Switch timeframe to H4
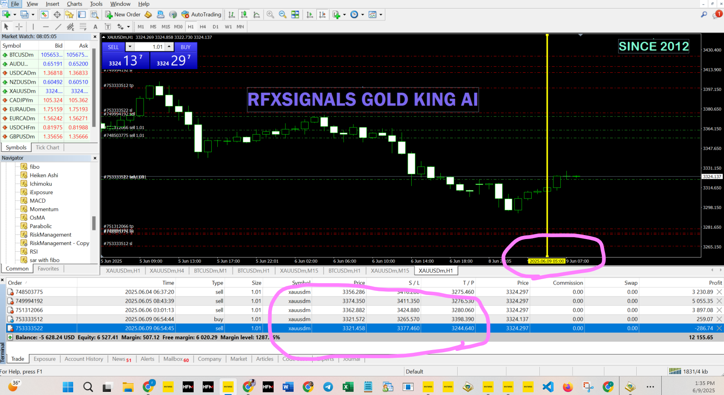This screenshot has height=395, width=724. click(203, 27)
